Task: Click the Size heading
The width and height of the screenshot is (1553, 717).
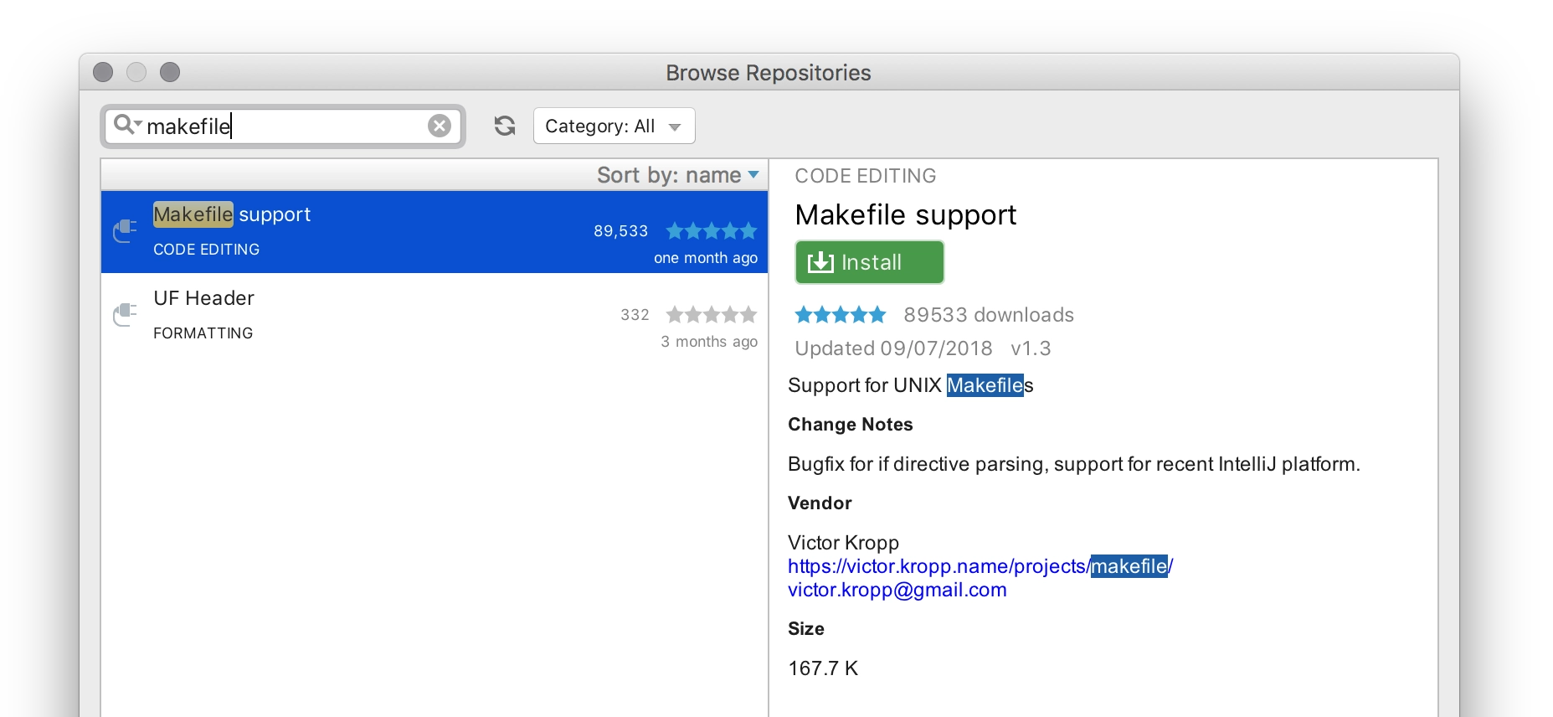Action: (806, 629)
